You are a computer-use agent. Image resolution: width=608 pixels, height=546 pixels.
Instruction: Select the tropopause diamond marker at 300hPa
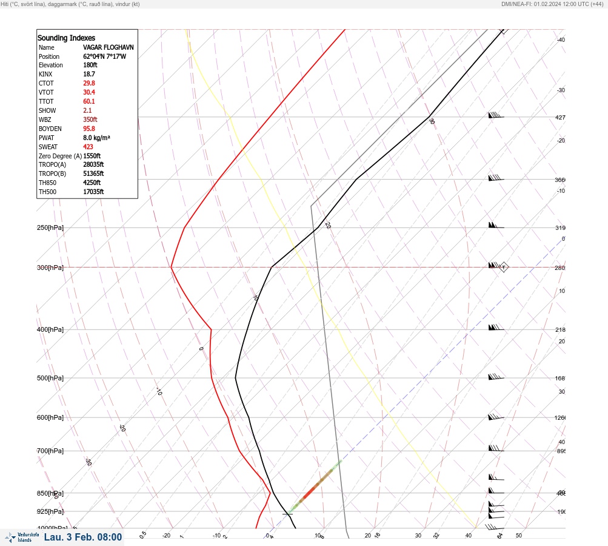[503, 267]
